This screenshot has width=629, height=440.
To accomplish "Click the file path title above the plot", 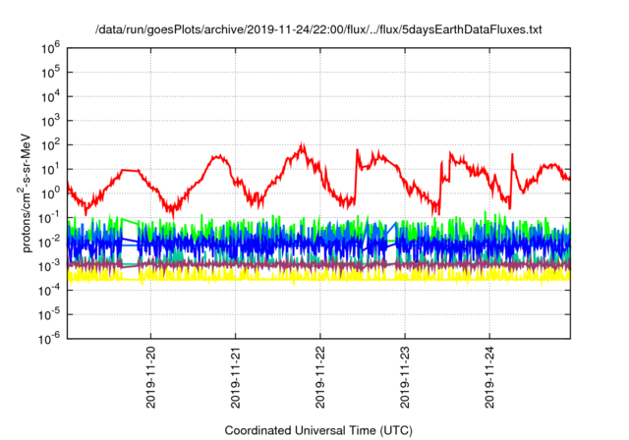I will [318, 29].
